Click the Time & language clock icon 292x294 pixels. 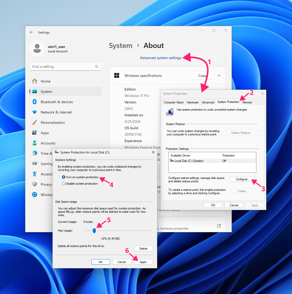[35, 153]
